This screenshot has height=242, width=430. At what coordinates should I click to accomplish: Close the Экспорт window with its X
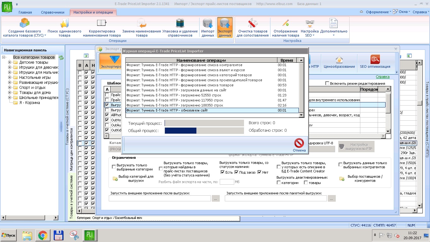coord(396,49)
